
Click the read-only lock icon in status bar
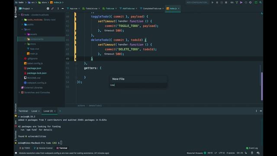pos(246,153)
